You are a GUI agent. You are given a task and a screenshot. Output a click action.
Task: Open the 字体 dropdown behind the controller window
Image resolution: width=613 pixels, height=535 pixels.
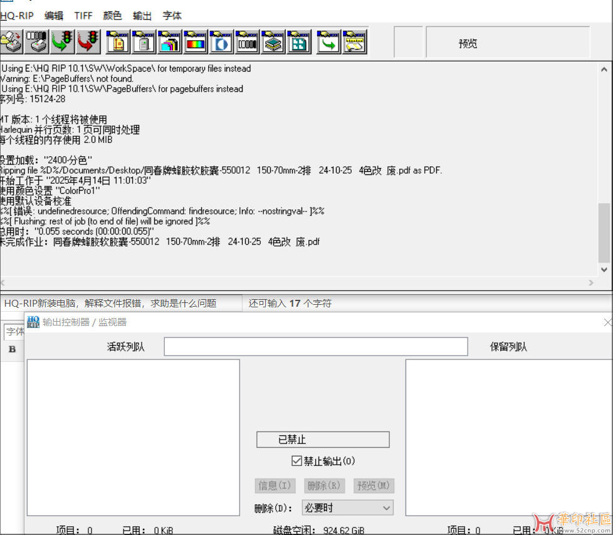(14, 332)
